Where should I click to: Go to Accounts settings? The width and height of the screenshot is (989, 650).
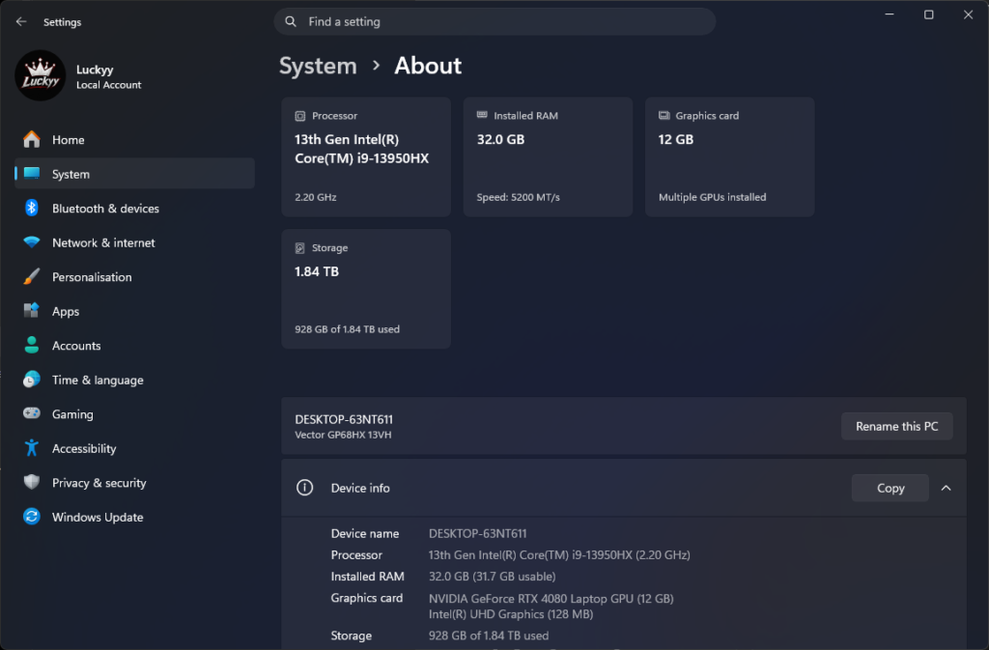point(134,346)
